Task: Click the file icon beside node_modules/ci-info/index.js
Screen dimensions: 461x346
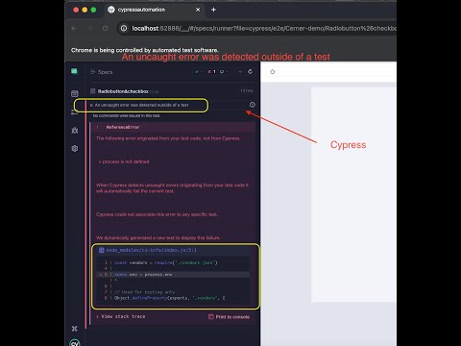Action: point(101,250)
